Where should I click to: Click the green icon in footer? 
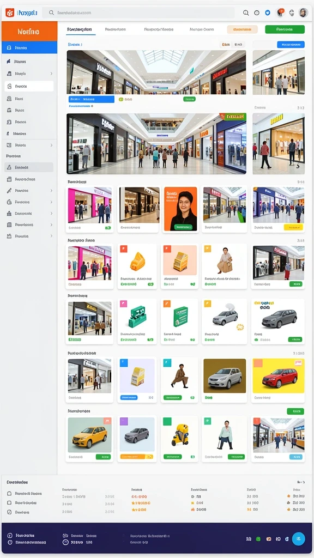[x=258, y=539]
